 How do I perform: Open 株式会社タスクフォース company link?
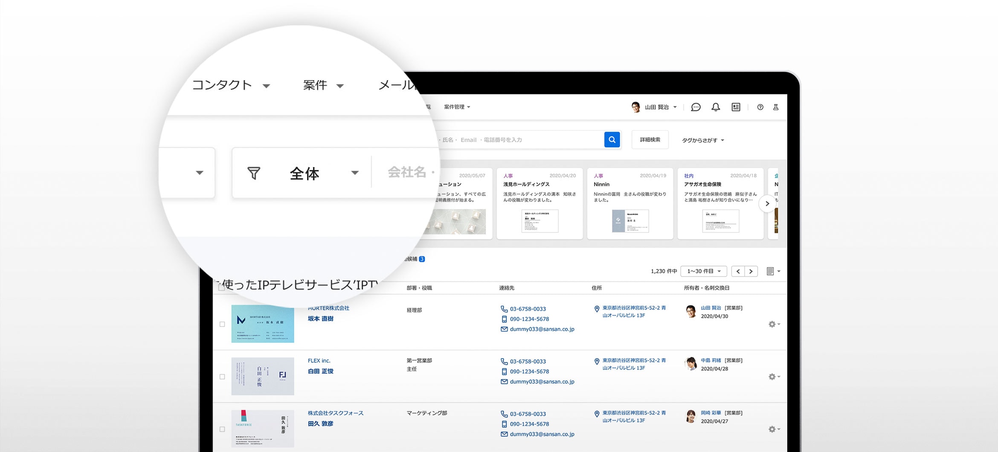pos(336,413)
